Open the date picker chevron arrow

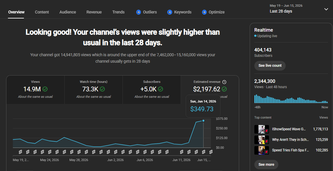(x=326, y=9)
